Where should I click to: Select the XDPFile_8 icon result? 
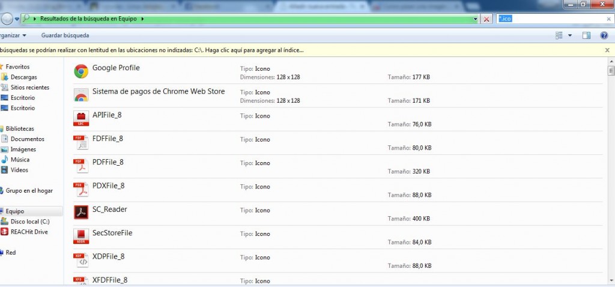(x=108, y=256)
